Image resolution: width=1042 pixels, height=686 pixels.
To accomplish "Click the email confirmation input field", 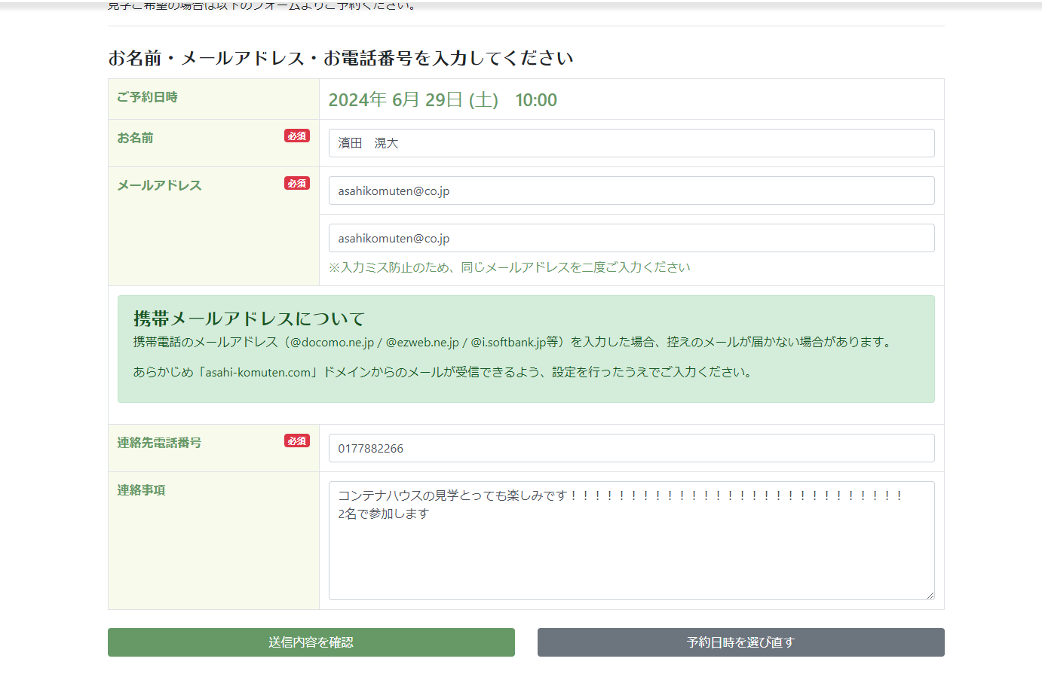I will click(631, 238).
